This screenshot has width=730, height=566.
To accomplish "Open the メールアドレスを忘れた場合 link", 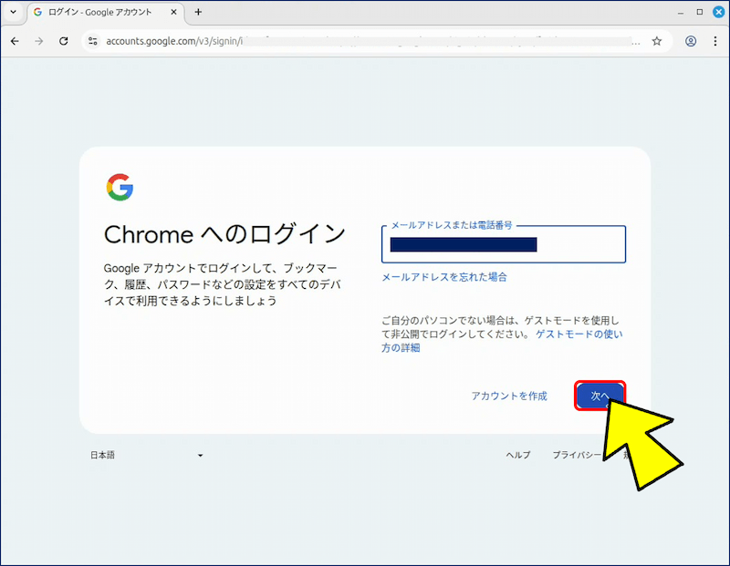I will coord(443,277).
